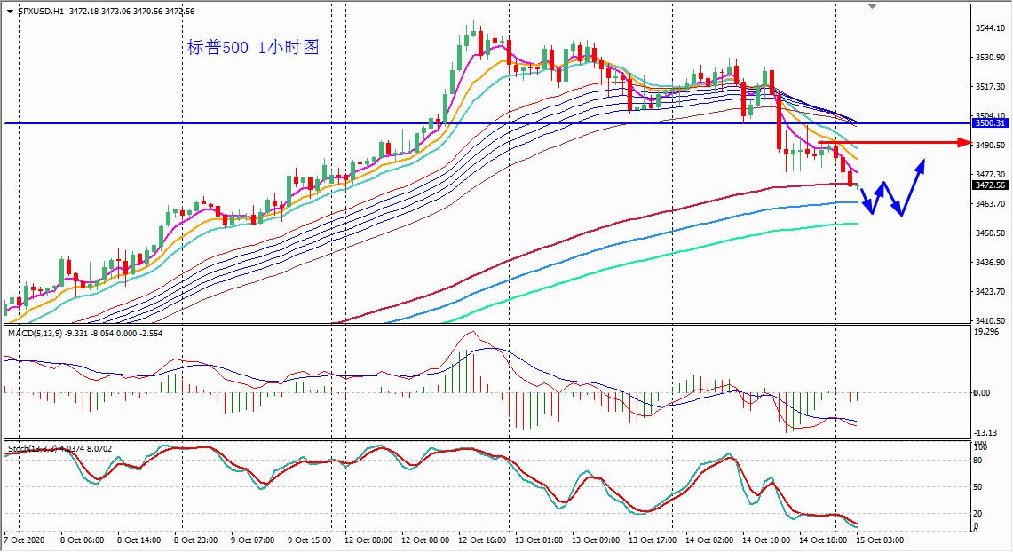Click the 9 Oct 07:00 time label

(x=253, y=540)
